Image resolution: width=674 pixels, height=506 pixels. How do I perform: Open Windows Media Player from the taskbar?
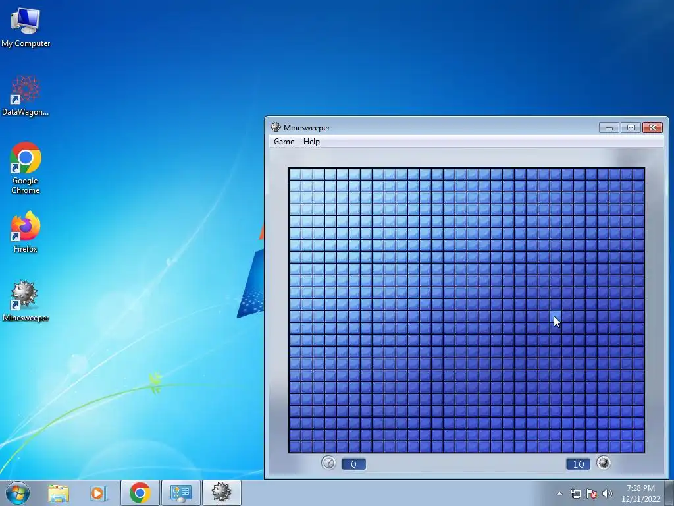[x=98, y=493]
